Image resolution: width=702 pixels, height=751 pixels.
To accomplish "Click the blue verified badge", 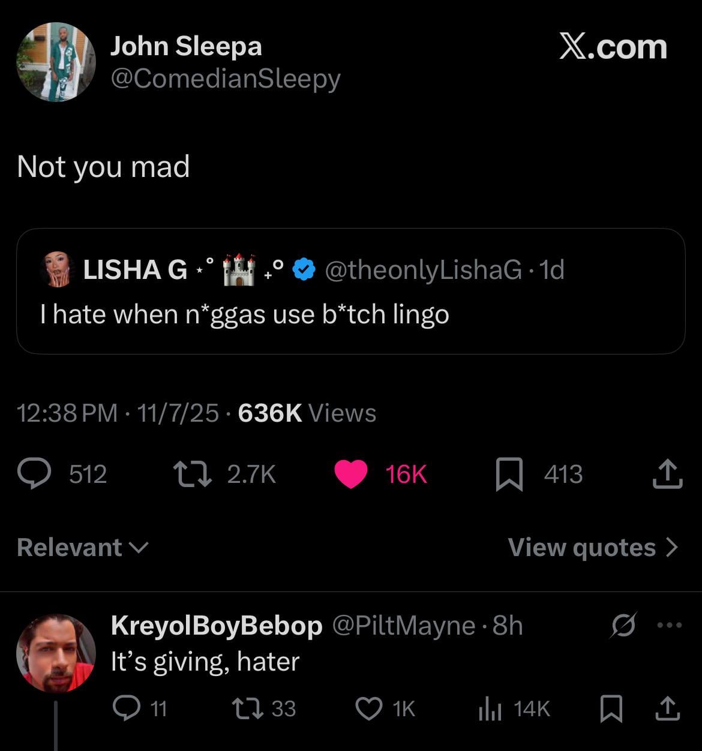I will click(x=305, y=269).
